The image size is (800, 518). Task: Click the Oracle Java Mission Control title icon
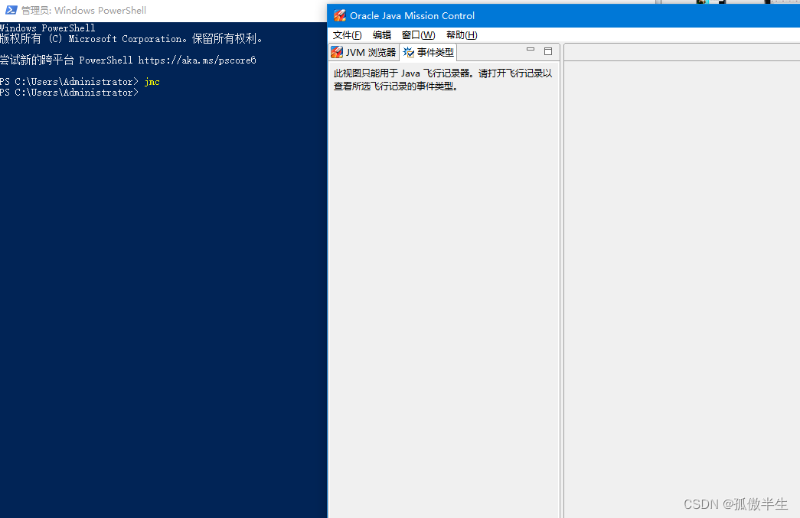point(339,15)
